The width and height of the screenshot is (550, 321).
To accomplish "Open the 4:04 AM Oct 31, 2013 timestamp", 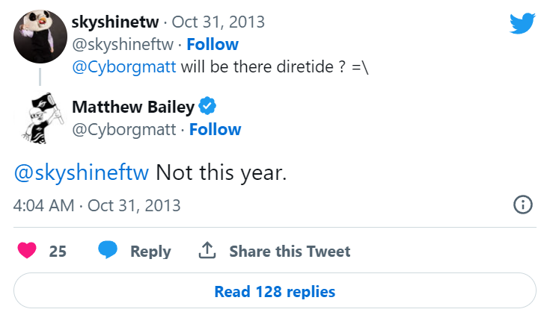I will [97, 205].
